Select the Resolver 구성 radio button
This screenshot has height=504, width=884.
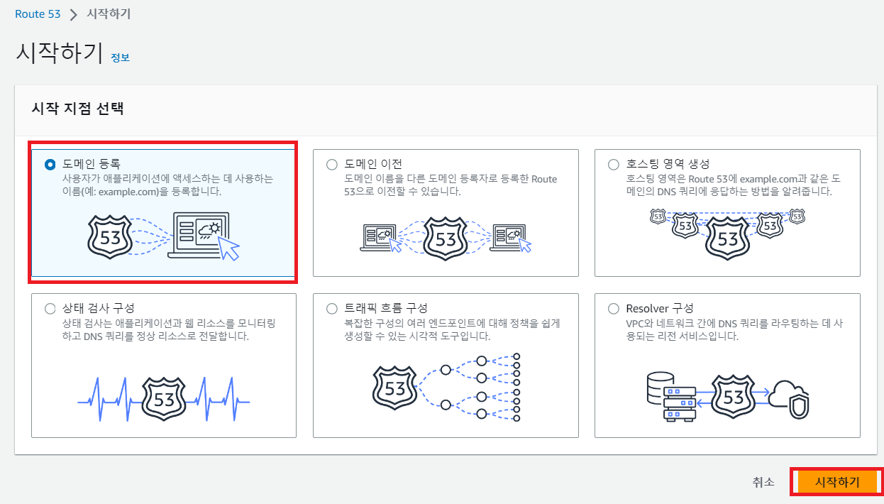(x=614, y=309)
